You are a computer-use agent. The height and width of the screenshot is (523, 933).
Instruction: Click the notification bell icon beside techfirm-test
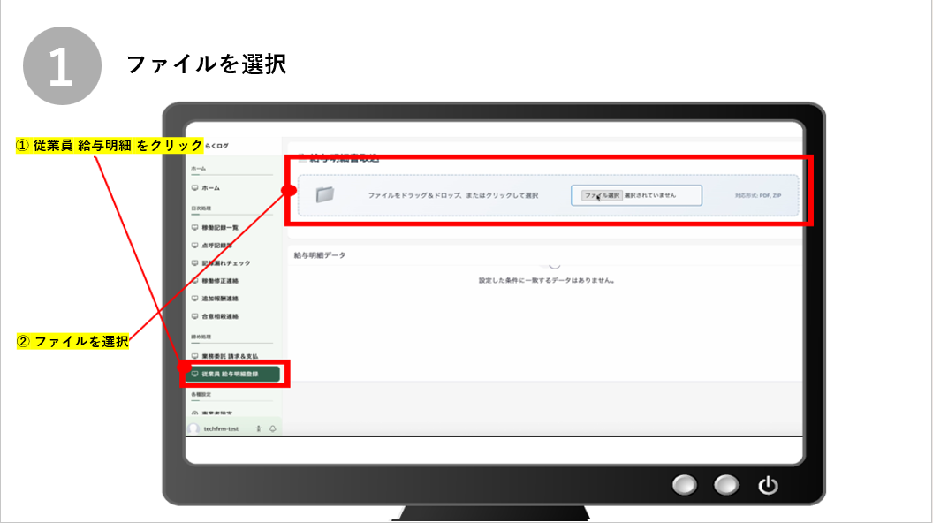point(272,428)
